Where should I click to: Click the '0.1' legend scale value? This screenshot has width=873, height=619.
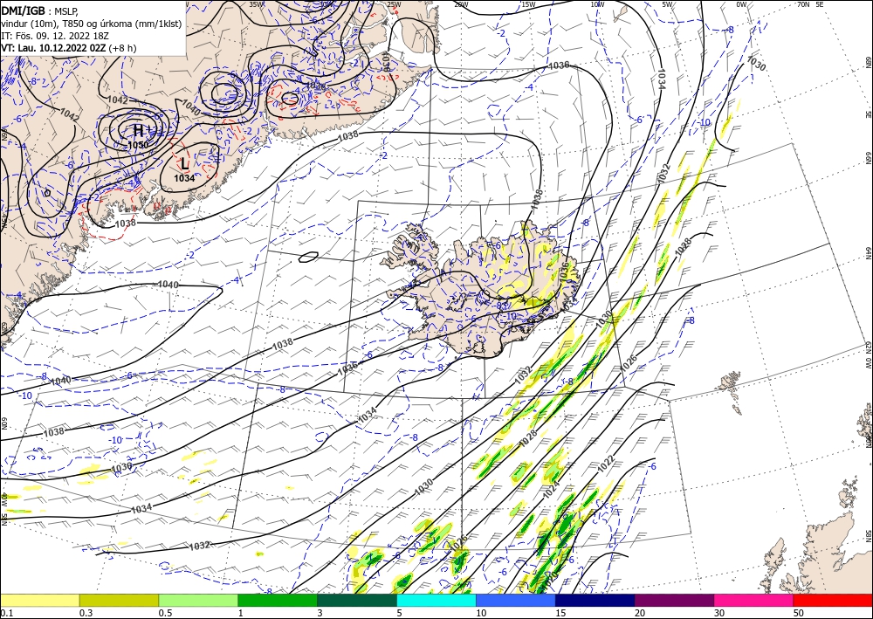pos(7,614)
